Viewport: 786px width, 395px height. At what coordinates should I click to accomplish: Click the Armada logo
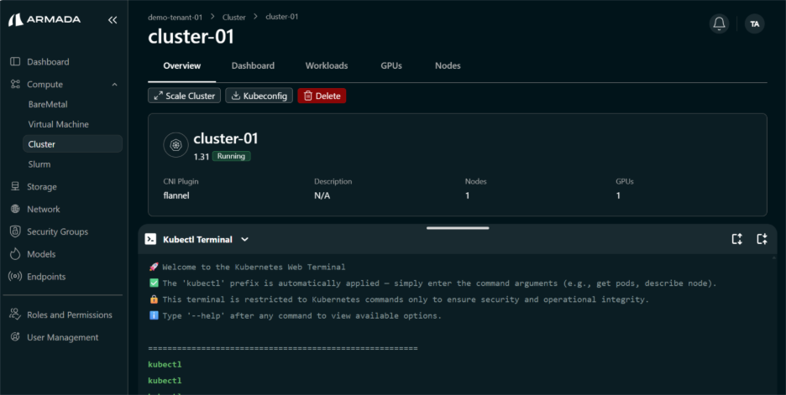[45, 20]
